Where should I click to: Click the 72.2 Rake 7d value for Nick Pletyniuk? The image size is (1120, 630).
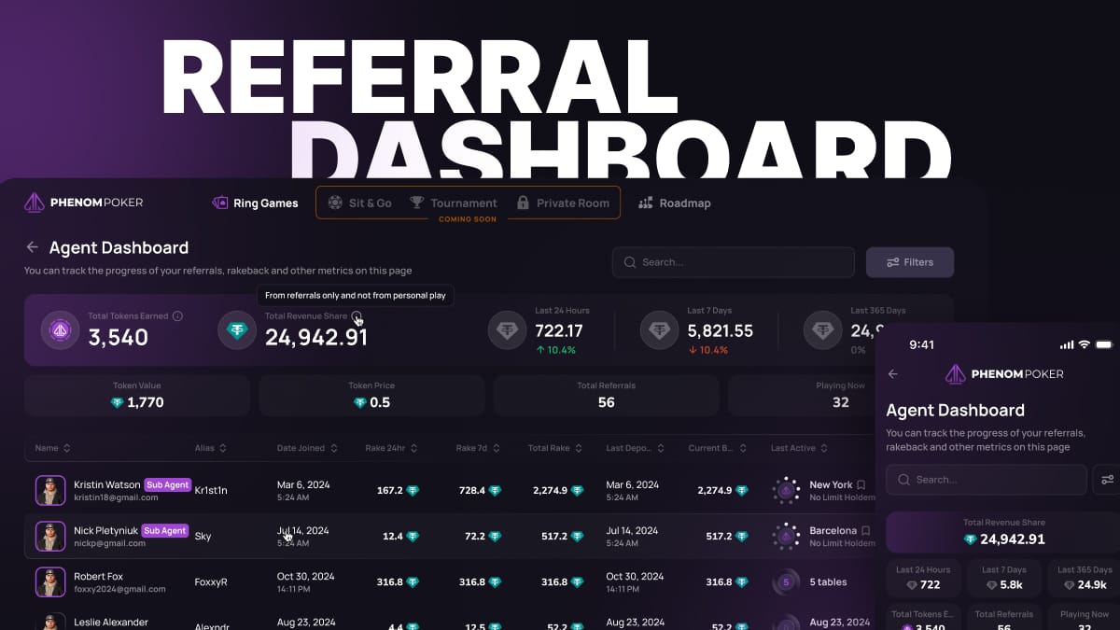click(x=475, y=537)
